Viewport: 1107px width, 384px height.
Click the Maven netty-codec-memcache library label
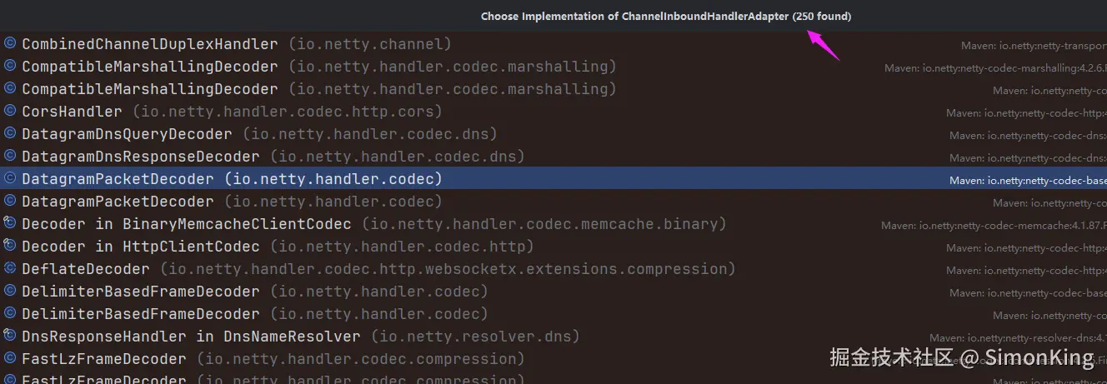[994, 225]
